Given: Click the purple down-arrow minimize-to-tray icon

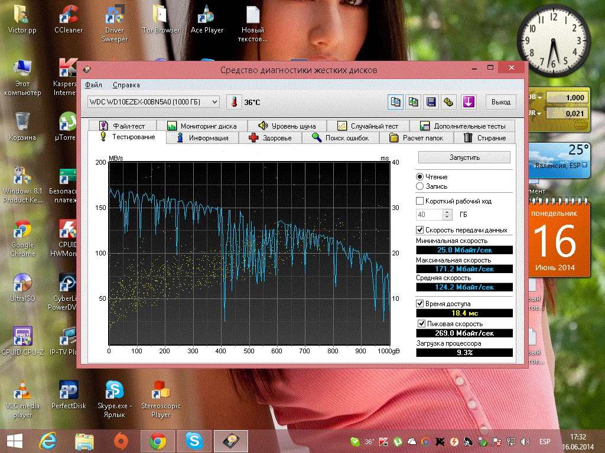Looking at the screenshot, I should coord(469,102).
